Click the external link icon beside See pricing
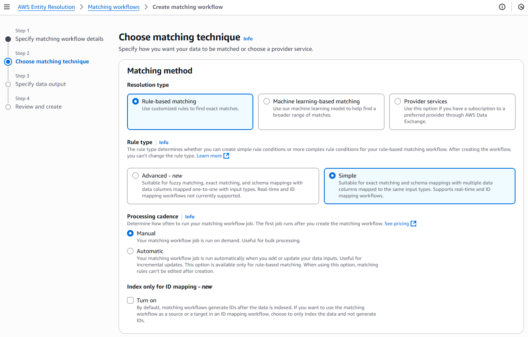The width and height of the screenshot is (528, 337). (x=413, y=223)
